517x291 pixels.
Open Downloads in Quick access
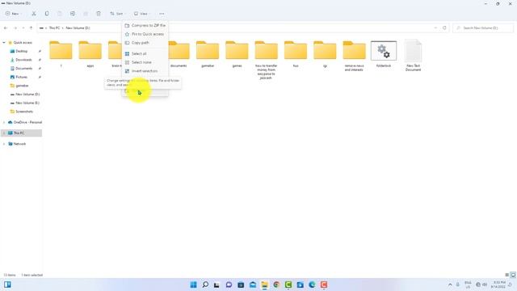click(23, 60)
